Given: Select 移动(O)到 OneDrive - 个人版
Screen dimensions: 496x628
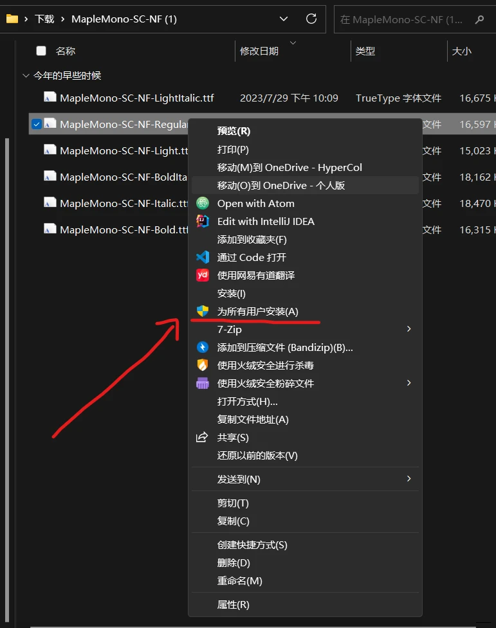Looking at the screenshot, I should 305,185.
